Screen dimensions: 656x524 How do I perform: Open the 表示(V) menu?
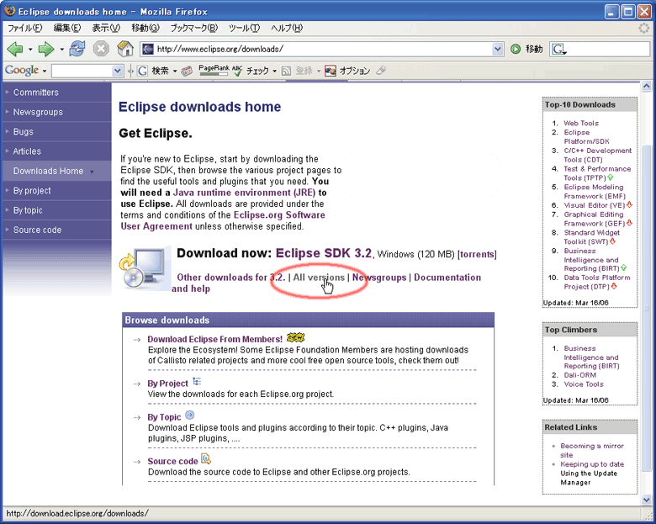point(106,28)
